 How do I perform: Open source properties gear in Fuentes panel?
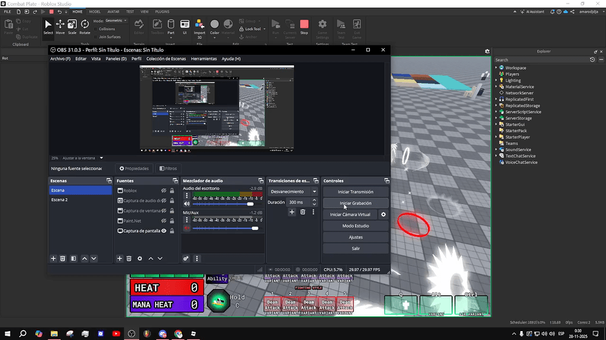[140, 258]
